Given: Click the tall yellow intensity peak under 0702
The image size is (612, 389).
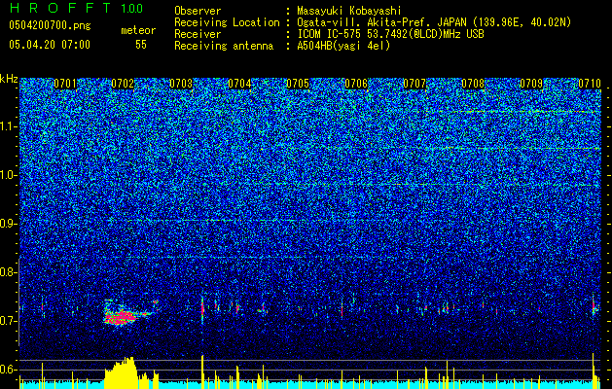Looking at the screenshot, I should (123, 373).
